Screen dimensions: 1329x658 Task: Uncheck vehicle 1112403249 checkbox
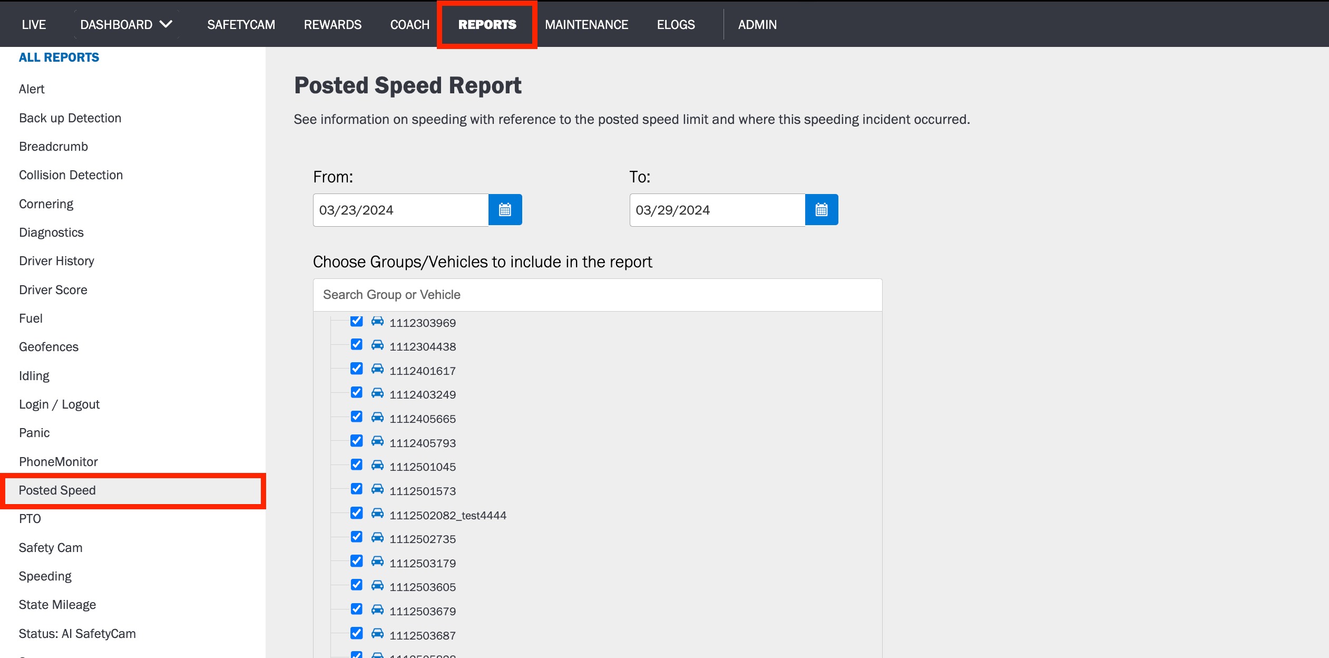click(357, 393)
